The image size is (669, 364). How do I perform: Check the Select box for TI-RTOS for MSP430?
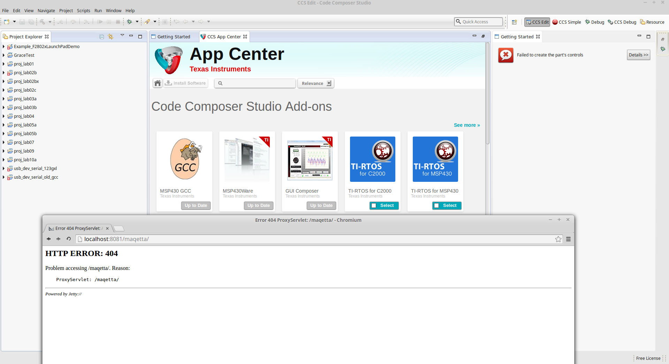(x=437, y=206)
